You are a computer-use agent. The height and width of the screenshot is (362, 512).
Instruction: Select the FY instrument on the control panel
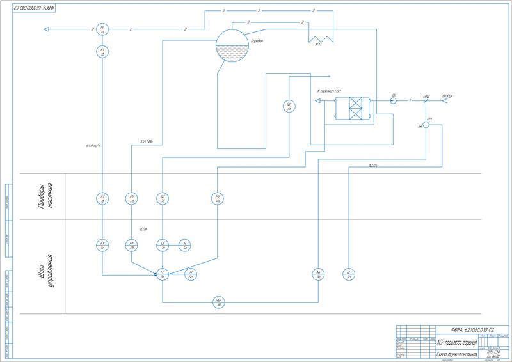pos(102,245)
